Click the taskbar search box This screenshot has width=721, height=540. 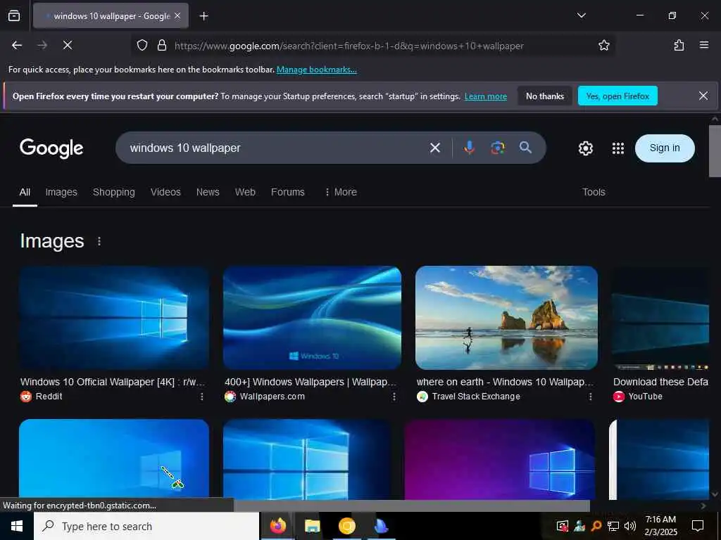146,526
